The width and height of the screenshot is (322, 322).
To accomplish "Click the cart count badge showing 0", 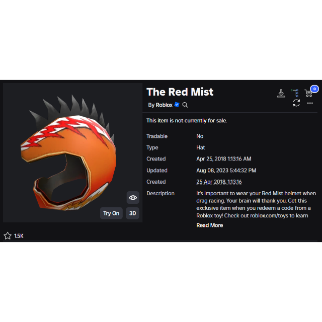I will [314, 89].
